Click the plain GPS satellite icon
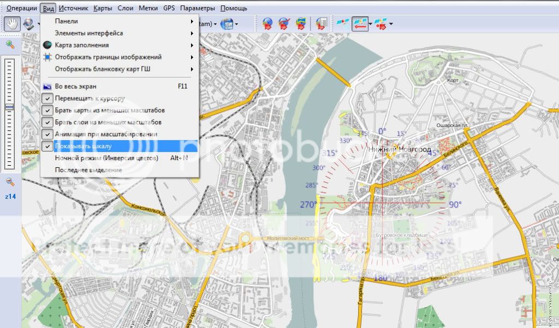The image size is (559, 328). (343, 24)
